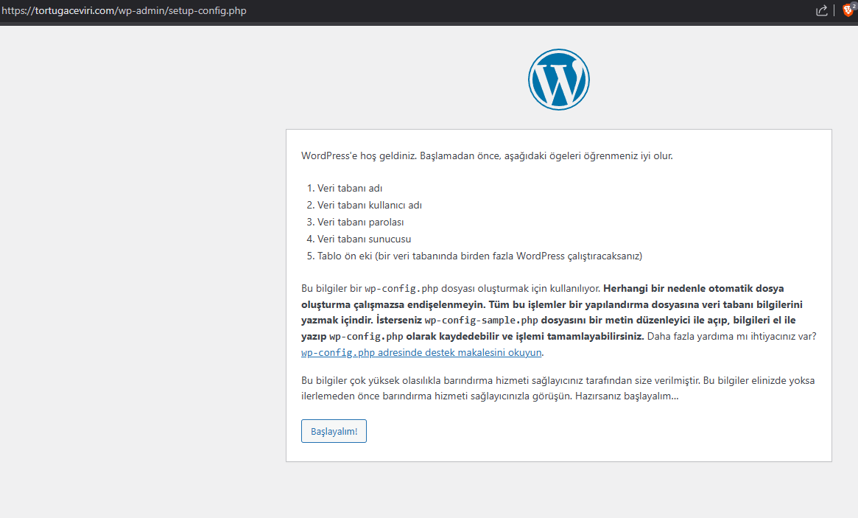This screenshot has width=858, height=518.
Task: Click the list item "Veri tabanı sunucusu"
Action: coord(364,239)
